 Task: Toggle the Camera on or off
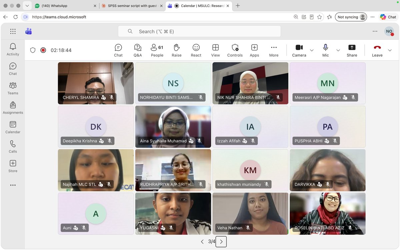coord(299,50)
